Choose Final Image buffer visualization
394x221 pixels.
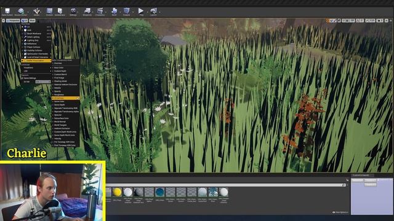point(66,78)
